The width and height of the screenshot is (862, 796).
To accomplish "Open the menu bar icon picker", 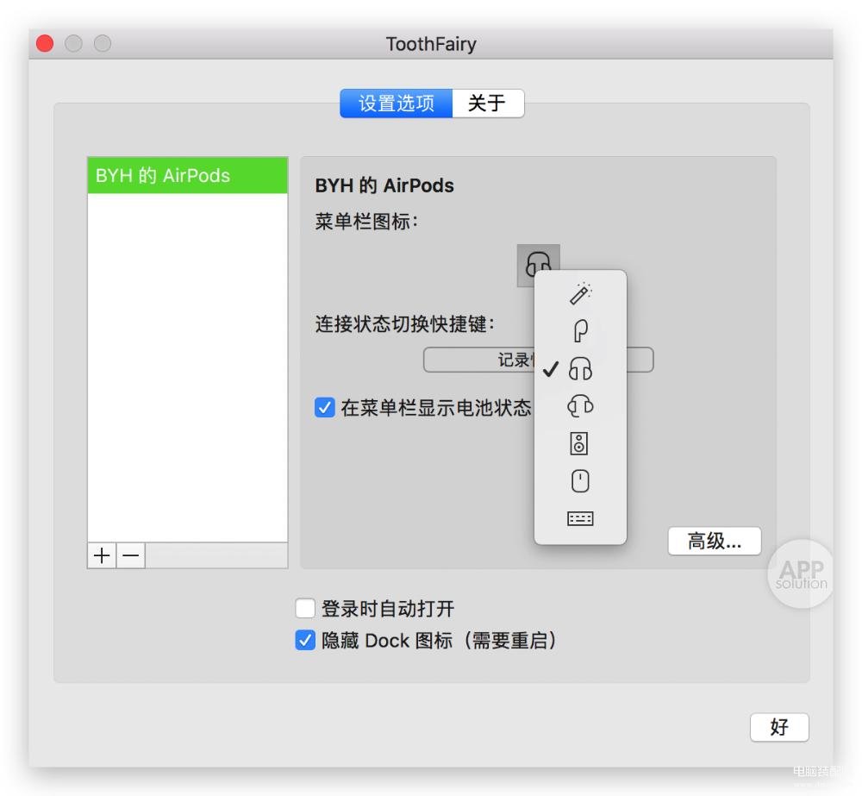I will pyautogui.click(x=538, y=265).
